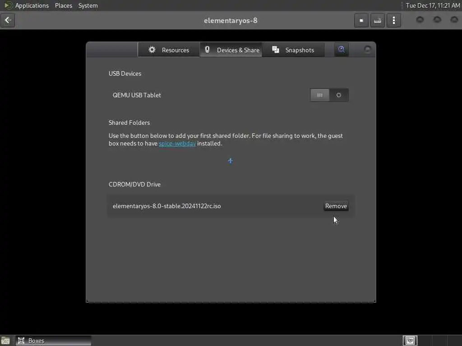Open the Places menu

coord(64,5)
